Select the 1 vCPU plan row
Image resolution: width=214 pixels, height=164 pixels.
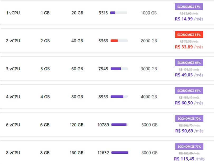[13, 13]
